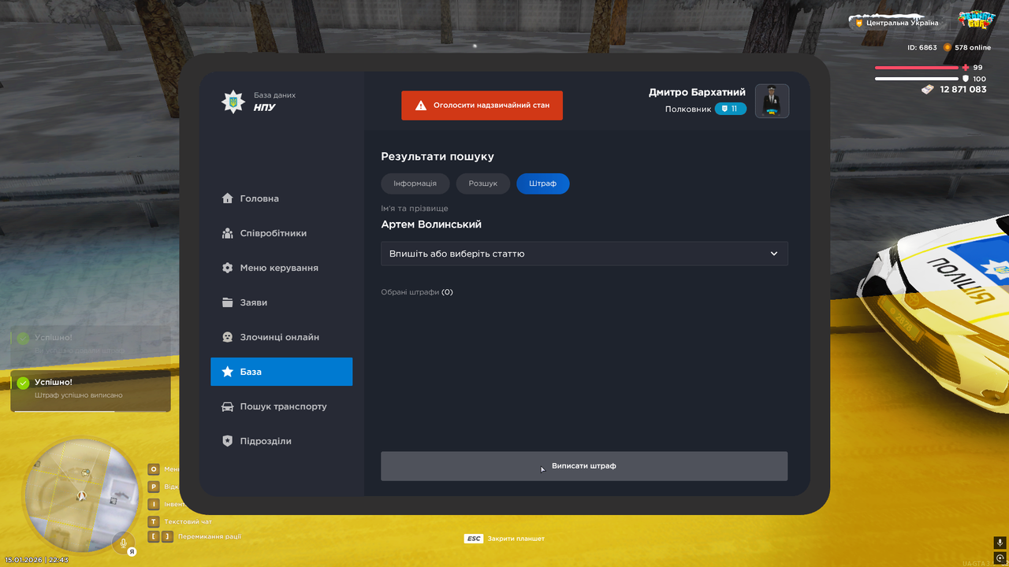Click the circular minimap
The height and width of the screenshot is (567, 1009).
click(80, 496)
